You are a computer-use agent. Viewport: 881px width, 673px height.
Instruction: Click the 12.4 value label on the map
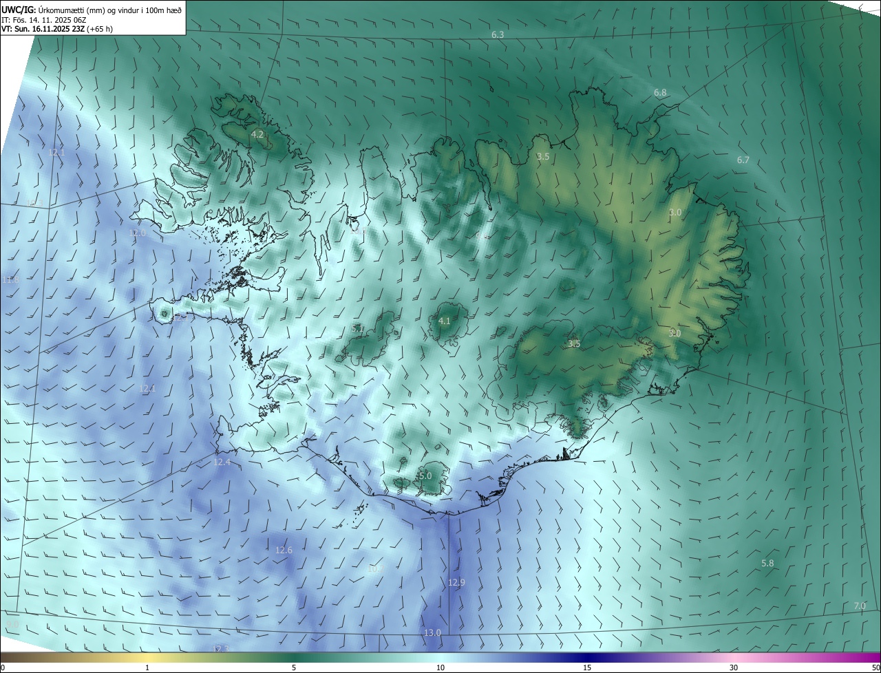click(222, 462)
